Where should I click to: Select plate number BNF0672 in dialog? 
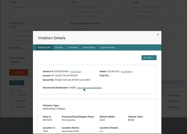(x=47, y=120)
